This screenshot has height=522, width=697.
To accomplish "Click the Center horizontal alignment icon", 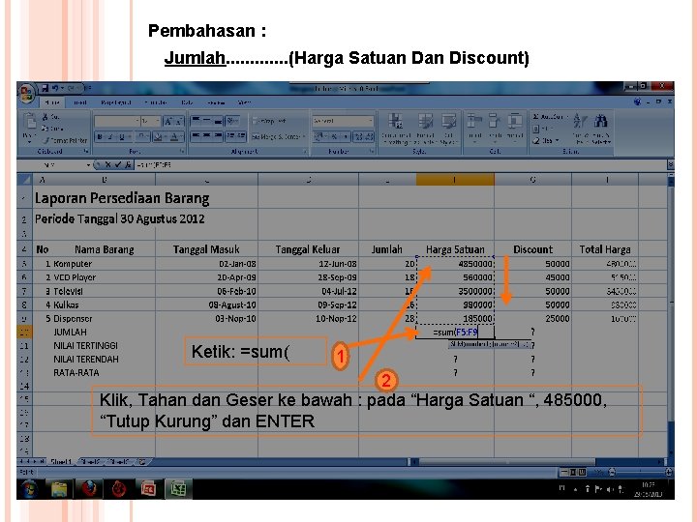I will [207, 136].
